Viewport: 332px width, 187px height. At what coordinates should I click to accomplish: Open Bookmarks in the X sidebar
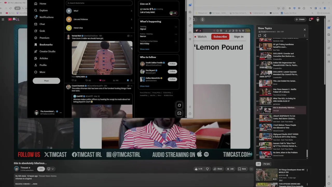tap(43, 45)
